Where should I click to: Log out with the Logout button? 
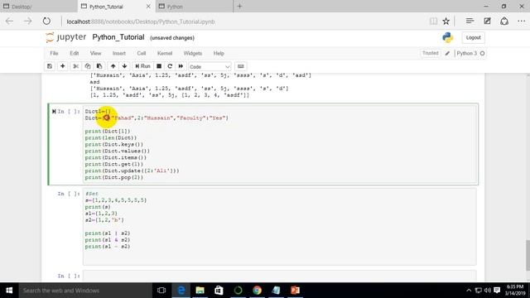coord(473,37)
